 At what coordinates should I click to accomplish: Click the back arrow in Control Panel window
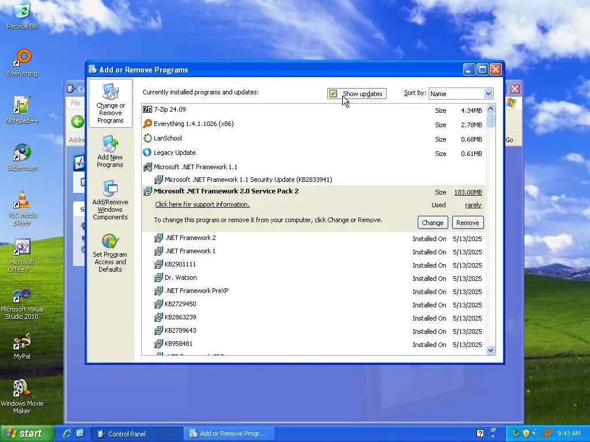click(x=78, y=122)
